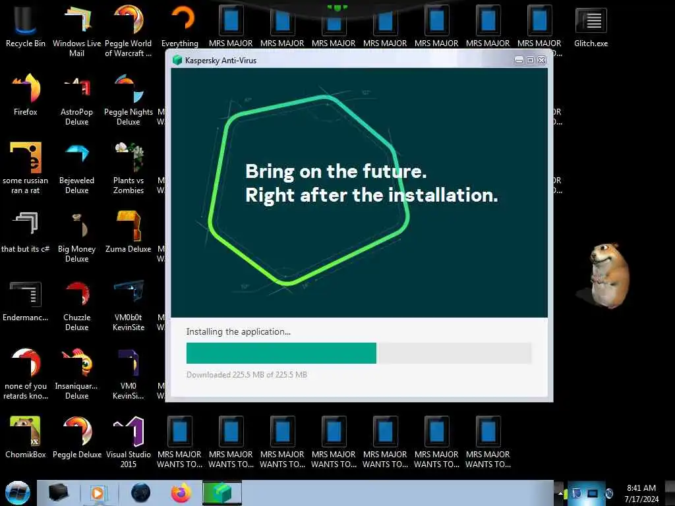This screenshot has width=675, height=506.
Task: Select the Endermanc... desktop icon
Action: (26, 300)
